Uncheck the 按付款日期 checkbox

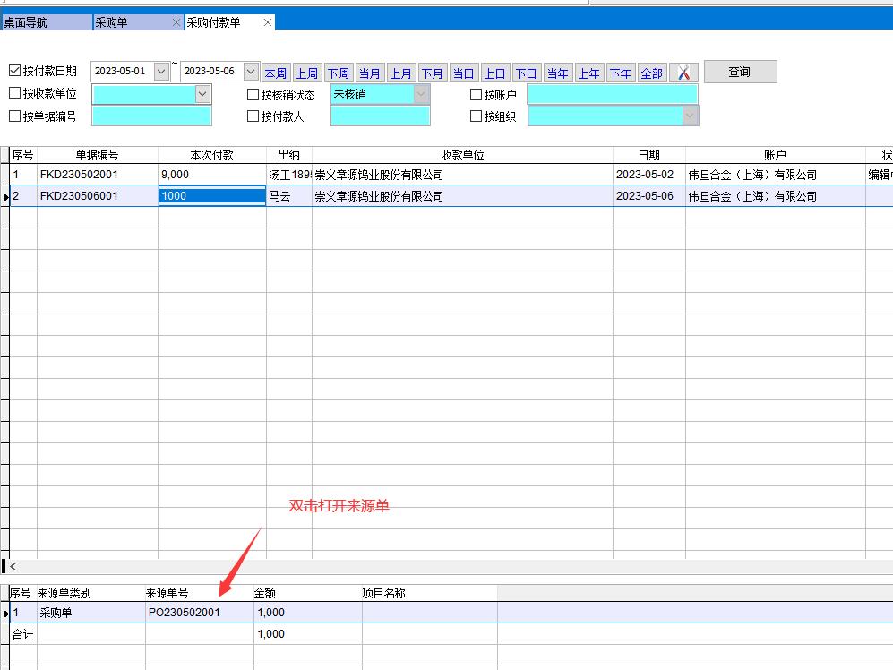point(14,71)
